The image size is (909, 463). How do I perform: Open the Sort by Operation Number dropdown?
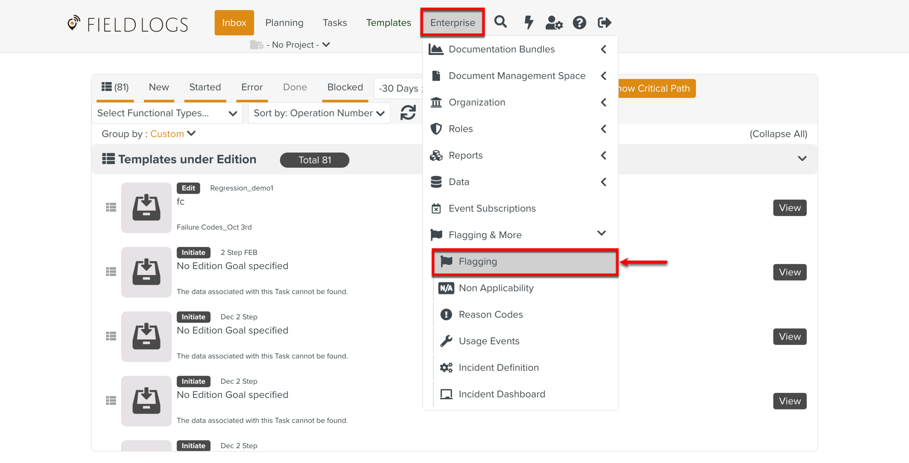pyautogui.click(x=319, y=113)
